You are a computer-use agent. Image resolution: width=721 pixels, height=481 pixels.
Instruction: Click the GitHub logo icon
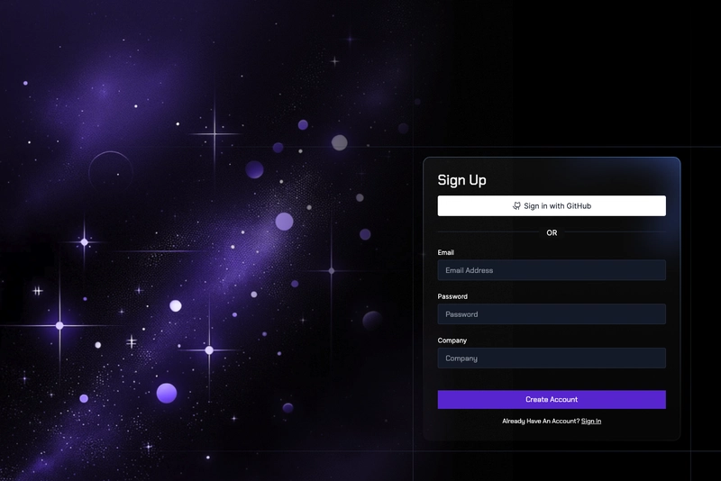pyautogui.click(x=516, y=205)
